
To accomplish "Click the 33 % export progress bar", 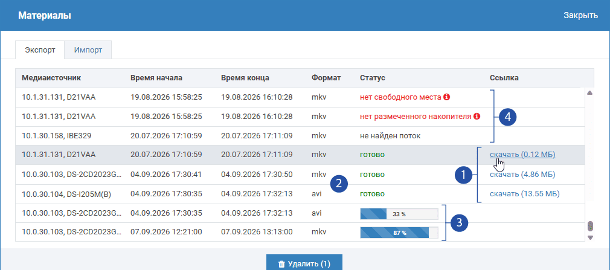I will point(399,214).
